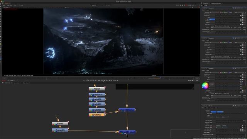
Task: Select the Grade427 node
Action: click(97, 104)
